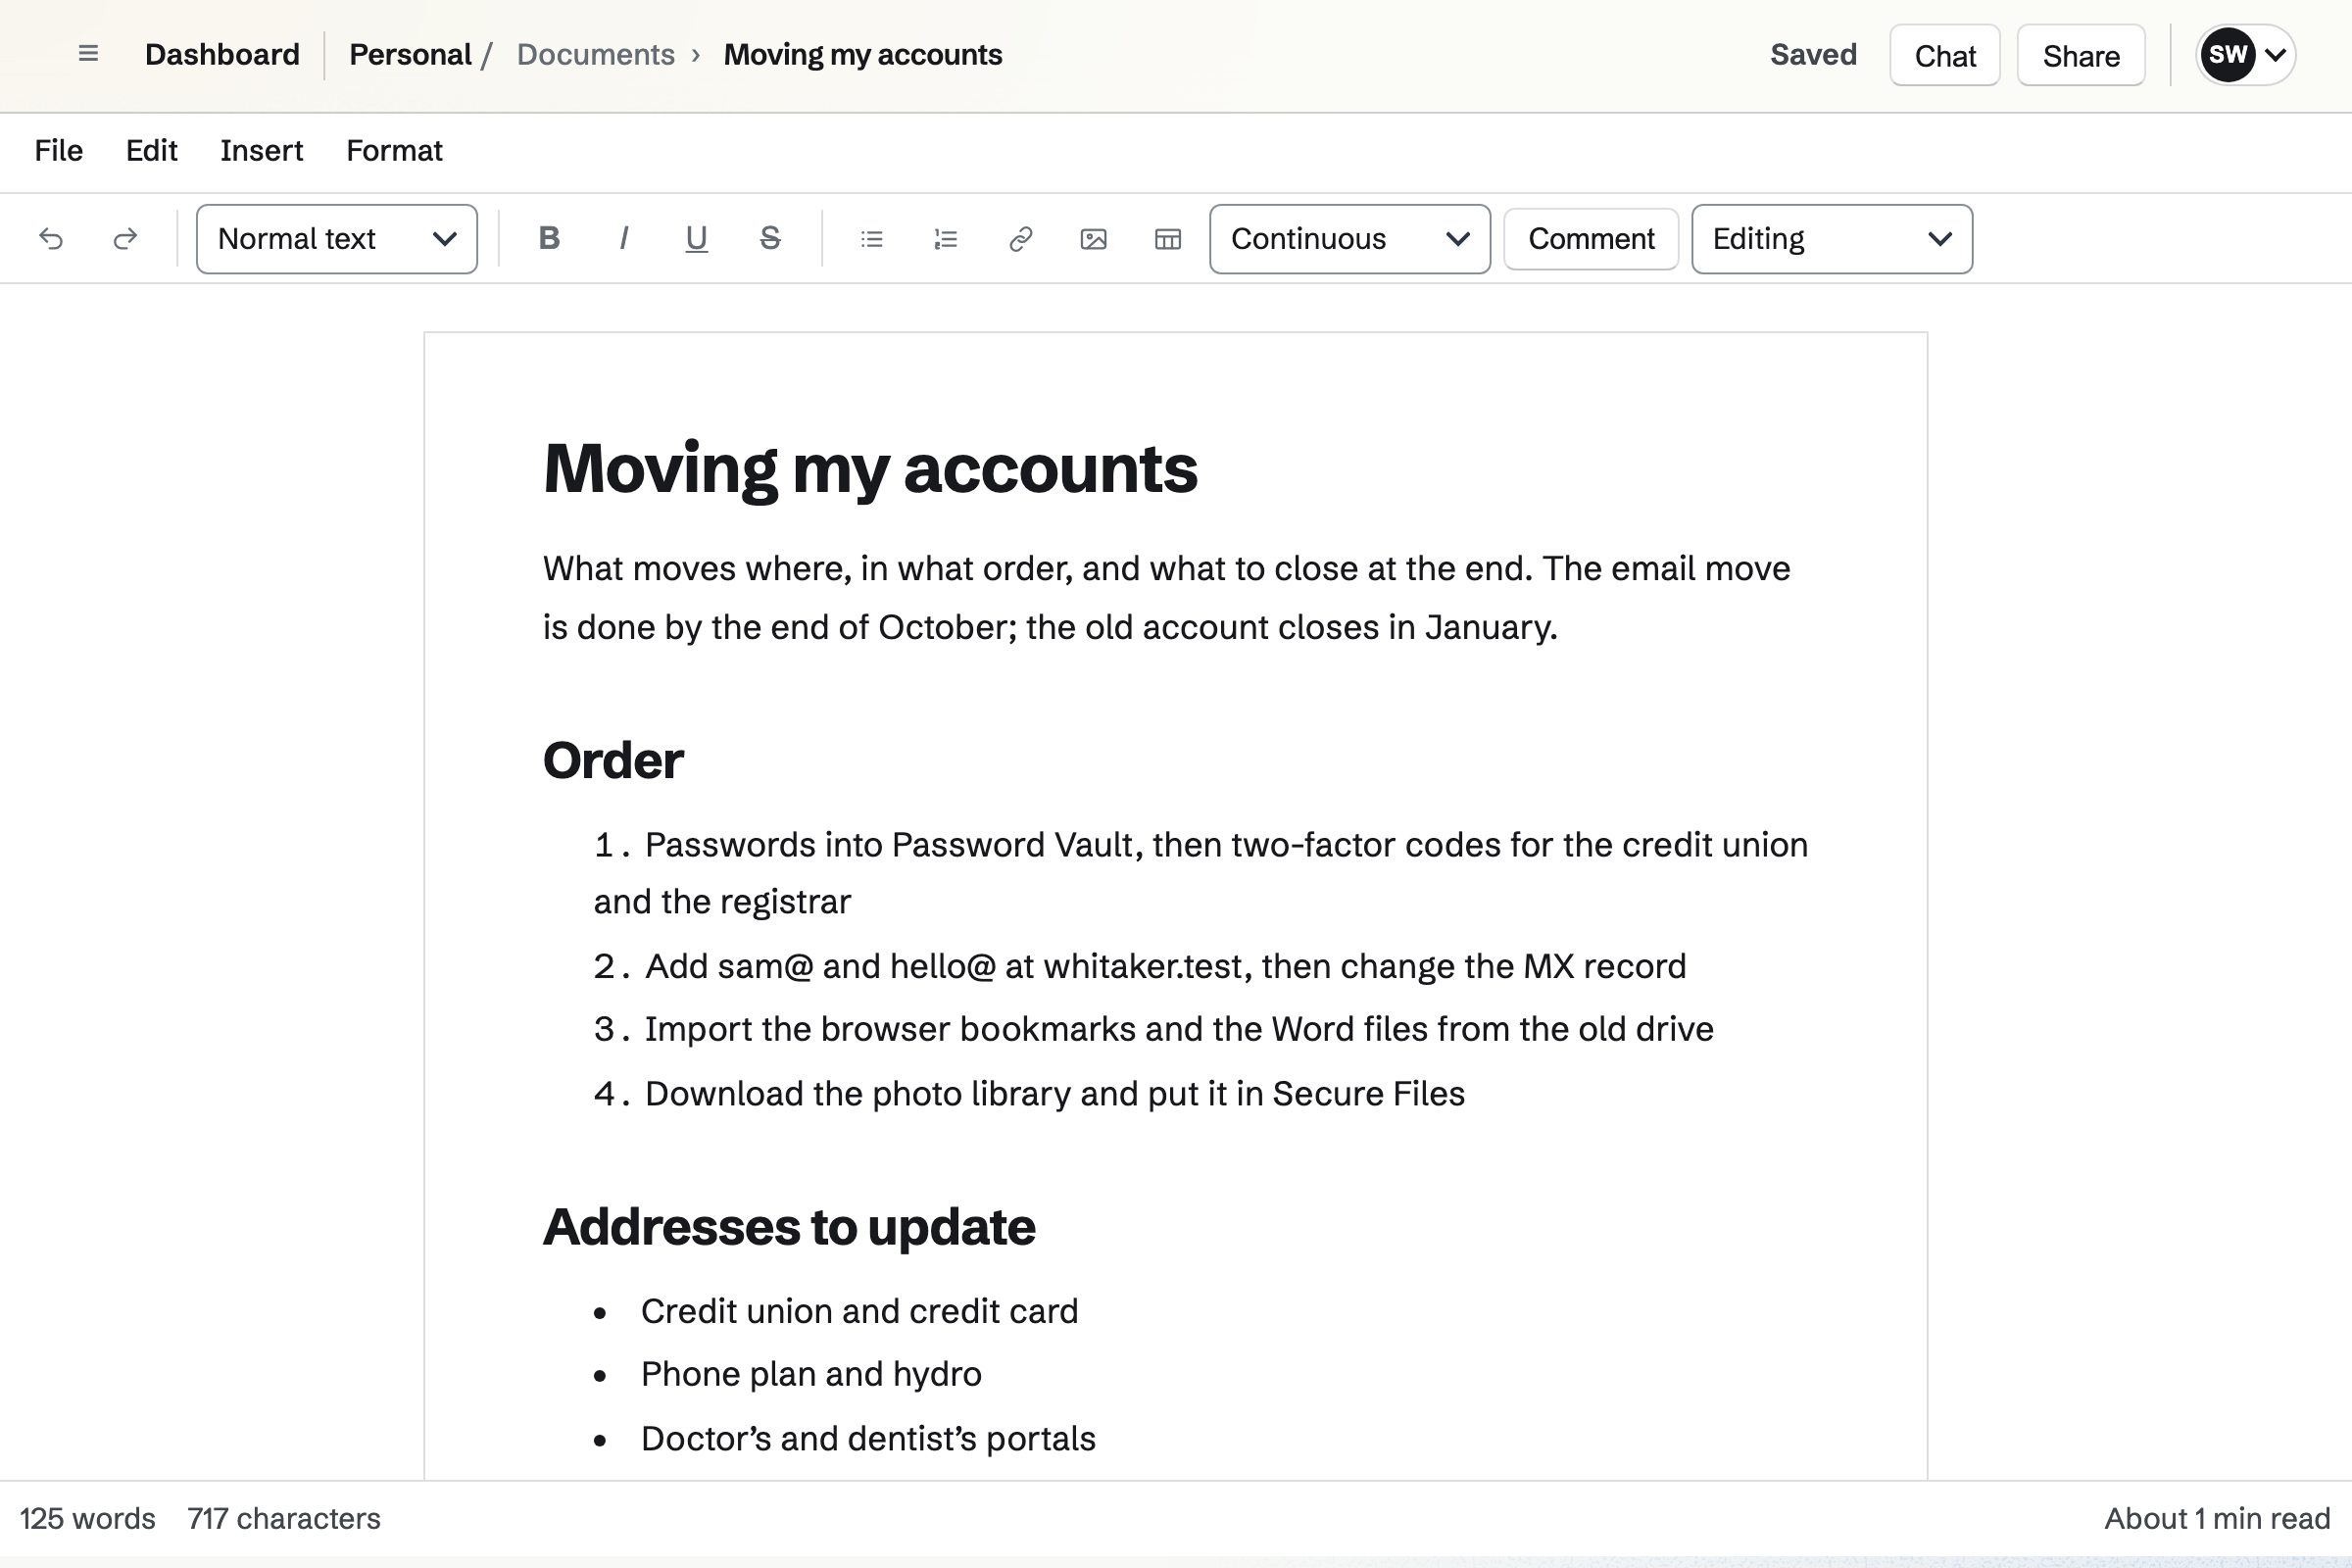This screenshot has width=2352, height=1568.
Task: Open the Insert menu
Action: coord(262,151)
